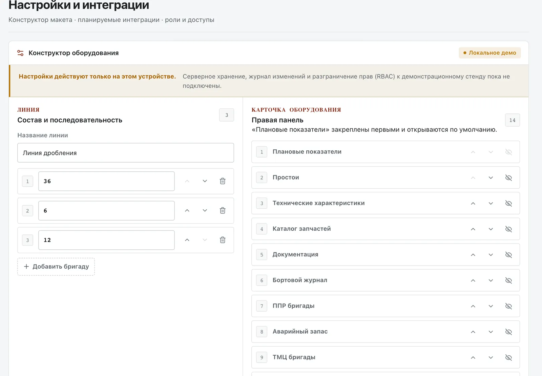Move Технические характеристики down
Viewport: 542px width, 376px height.
[x=491, y=204]
